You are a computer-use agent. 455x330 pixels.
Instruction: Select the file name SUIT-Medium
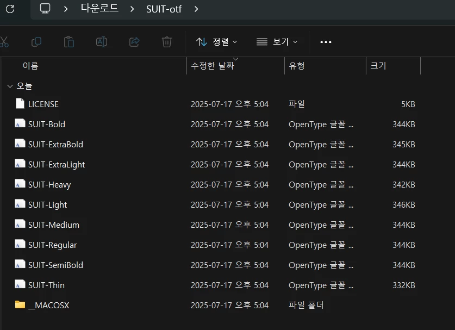(54, 225)
